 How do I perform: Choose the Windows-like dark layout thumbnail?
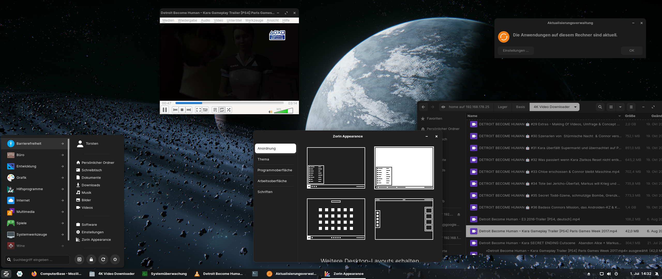coord(336,168)
